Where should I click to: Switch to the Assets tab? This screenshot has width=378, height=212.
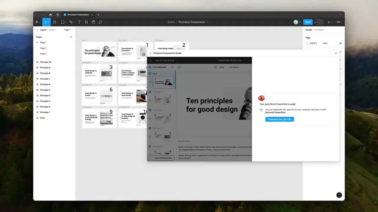[52, 30]
